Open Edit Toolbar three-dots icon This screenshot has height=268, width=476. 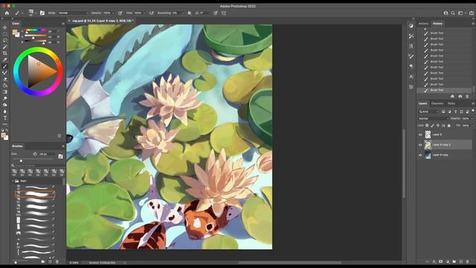(5, 124)
